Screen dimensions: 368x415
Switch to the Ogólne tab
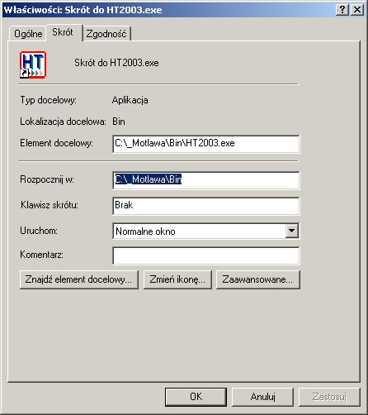tap(28, 34)
